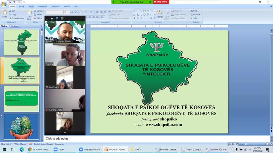Open Layout dropdown
The height and width of the screenshot is (153, 273).
coord(39,11)
